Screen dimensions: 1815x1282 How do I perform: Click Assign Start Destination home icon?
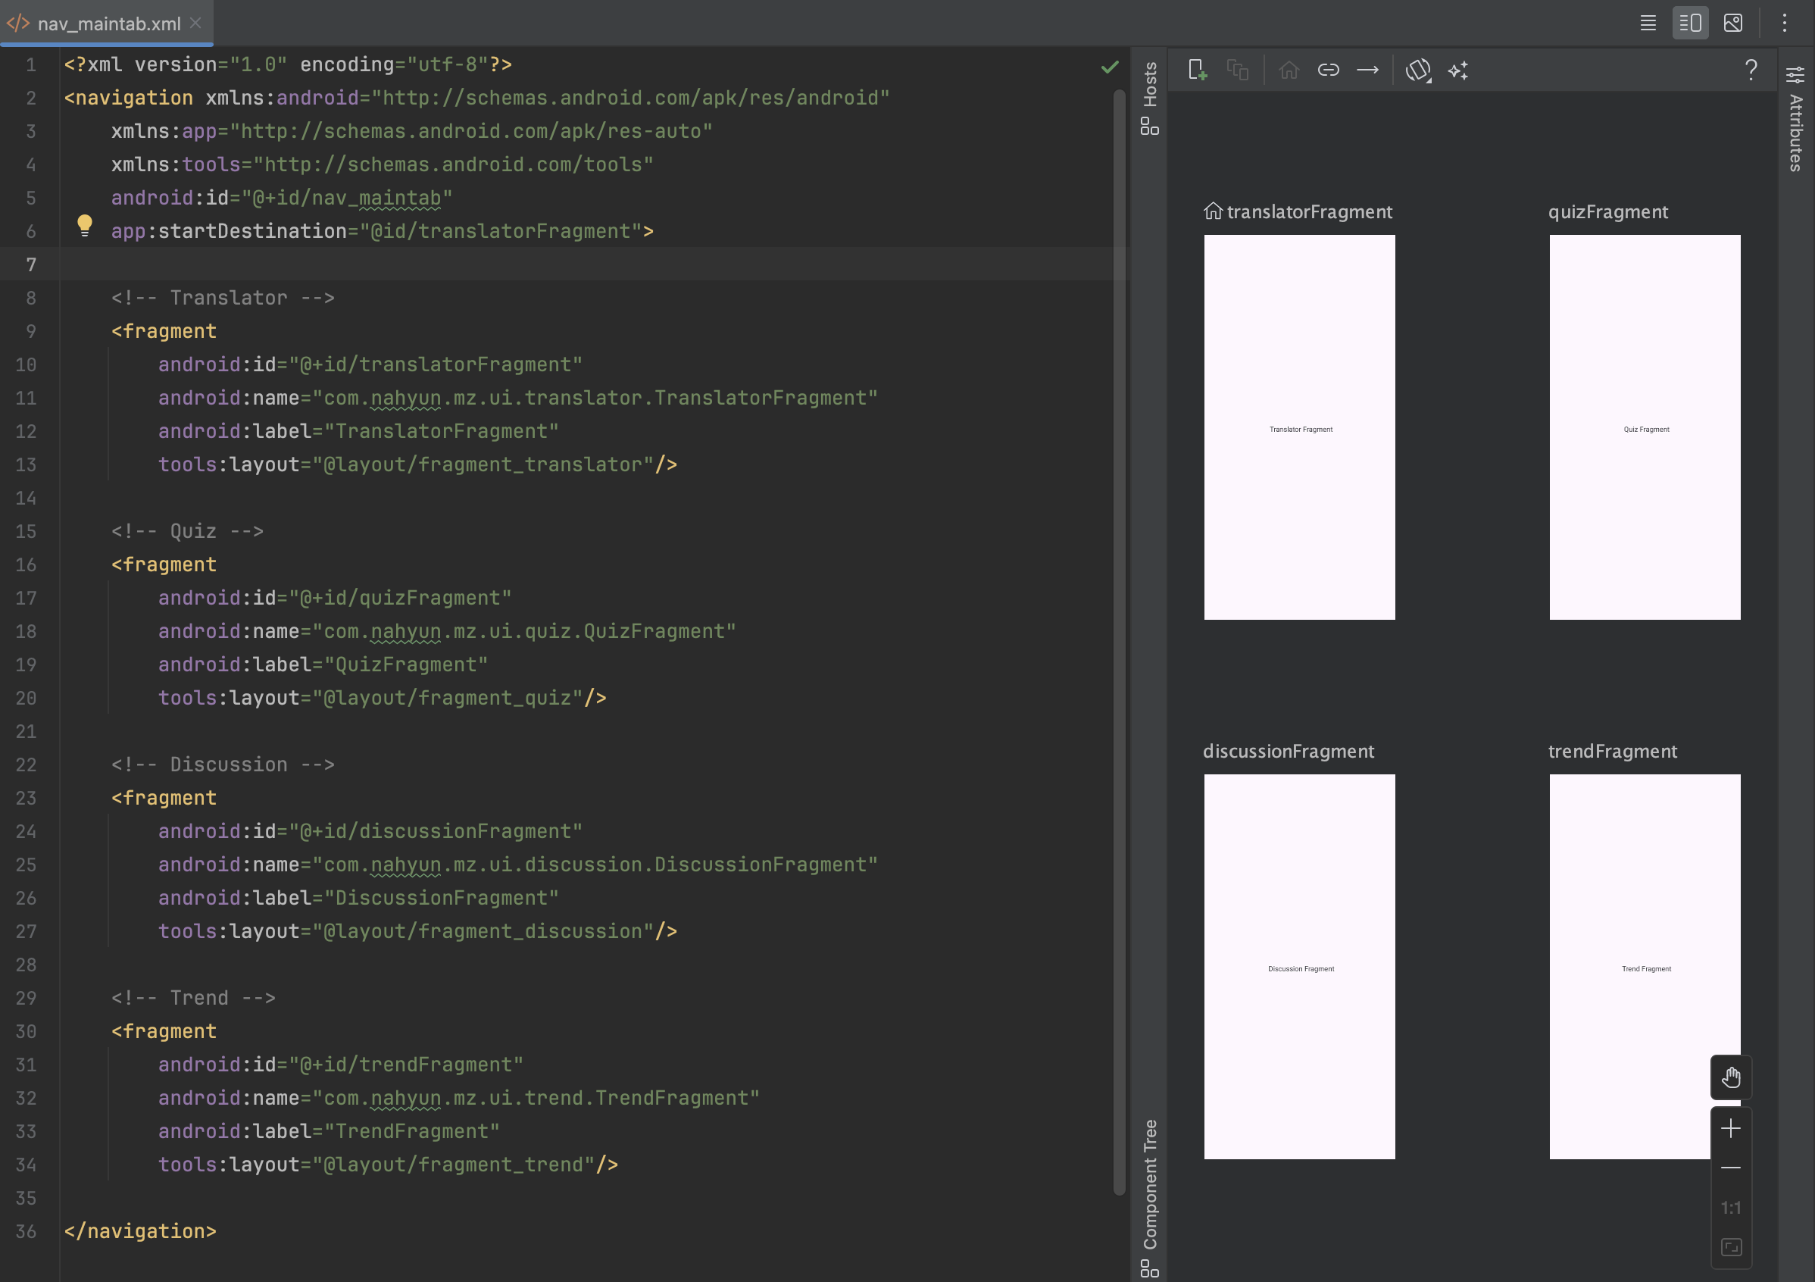(x=1289, y=70)
